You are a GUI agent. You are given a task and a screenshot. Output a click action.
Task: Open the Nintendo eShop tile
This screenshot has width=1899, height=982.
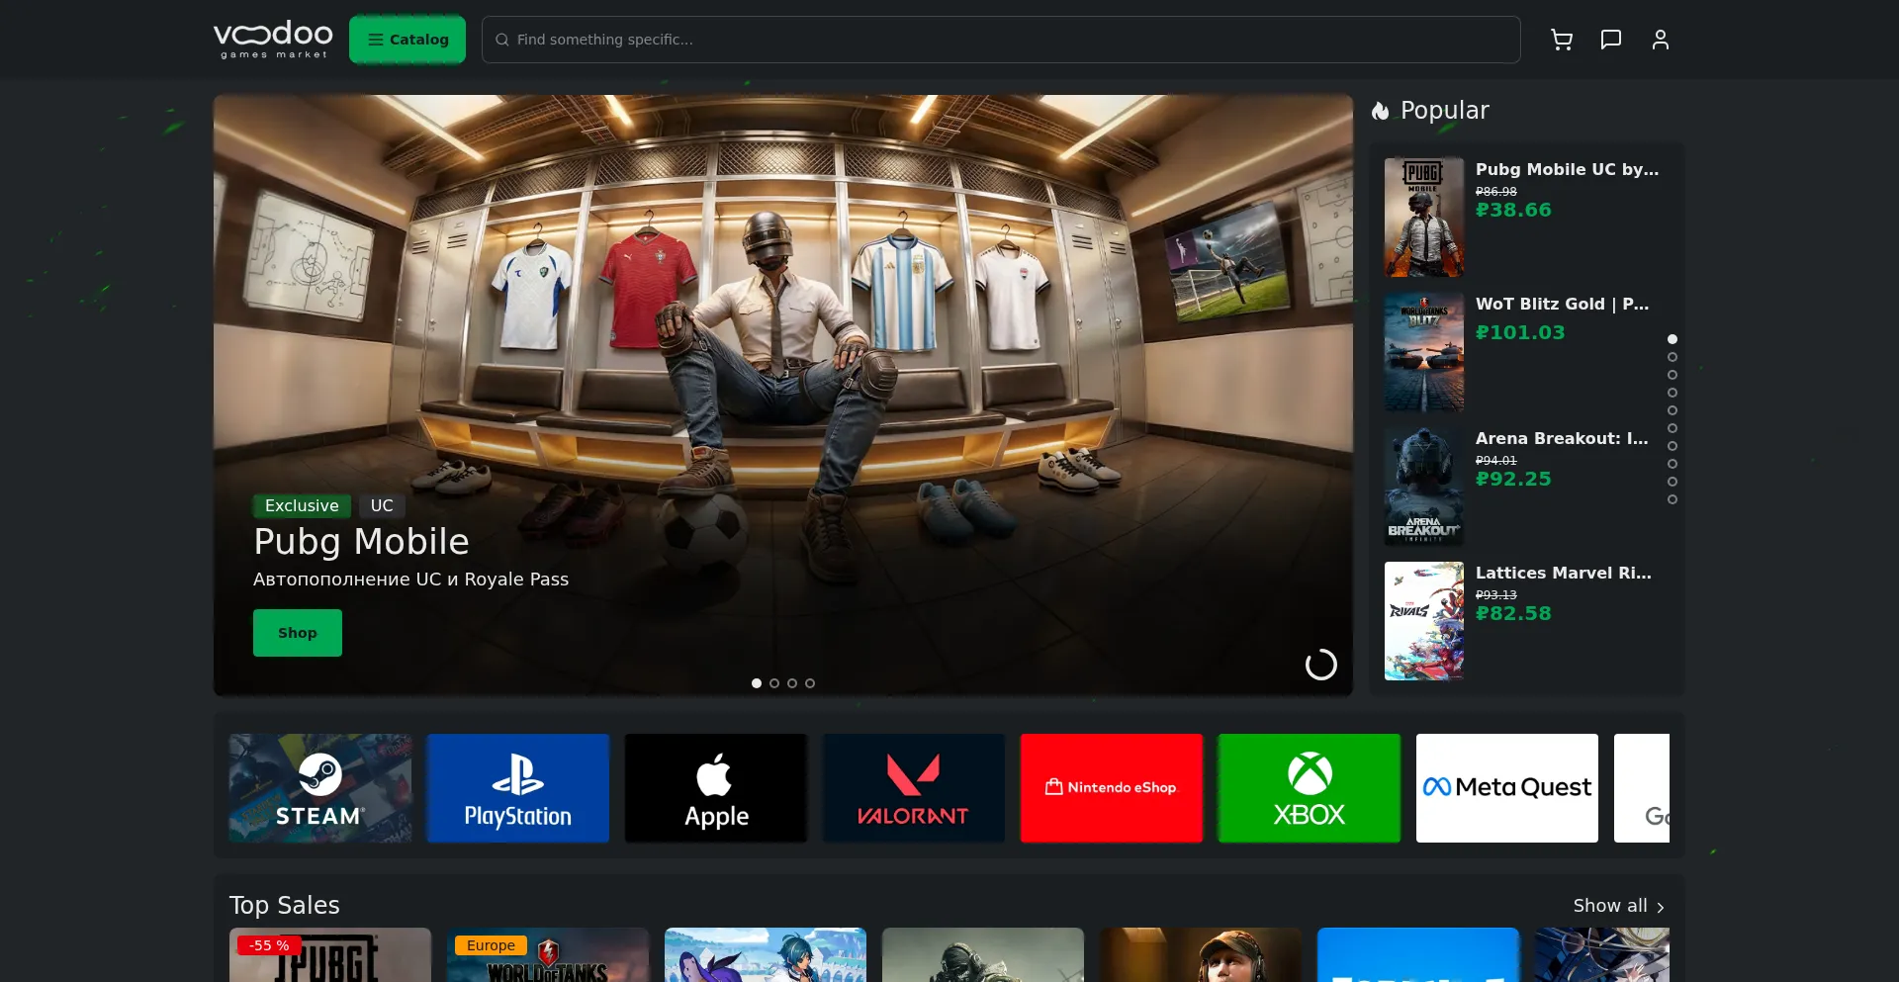tap(1112, 788)
